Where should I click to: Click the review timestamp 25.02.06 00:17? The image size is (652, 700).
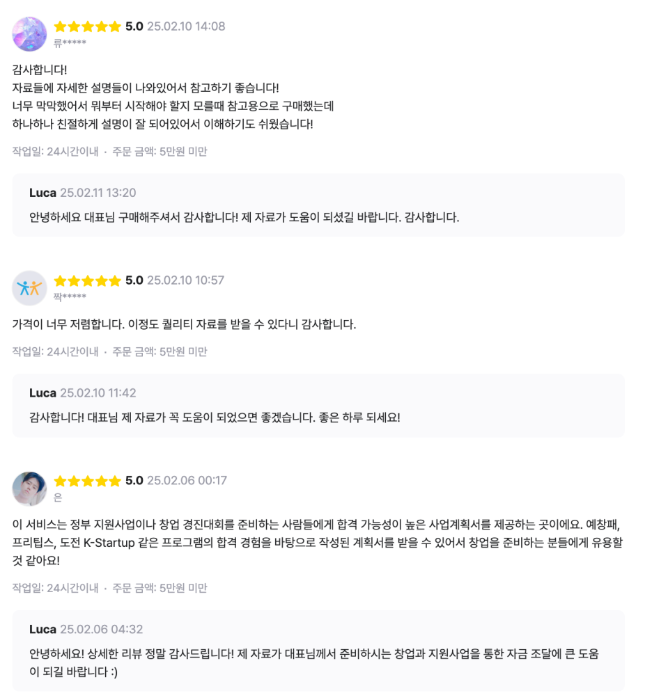click(x=187, y=481)
